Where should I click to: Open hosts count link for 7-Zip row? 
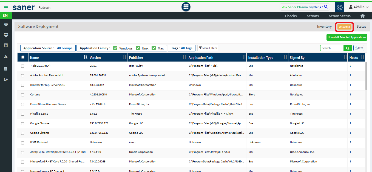(x=350, y=66)
